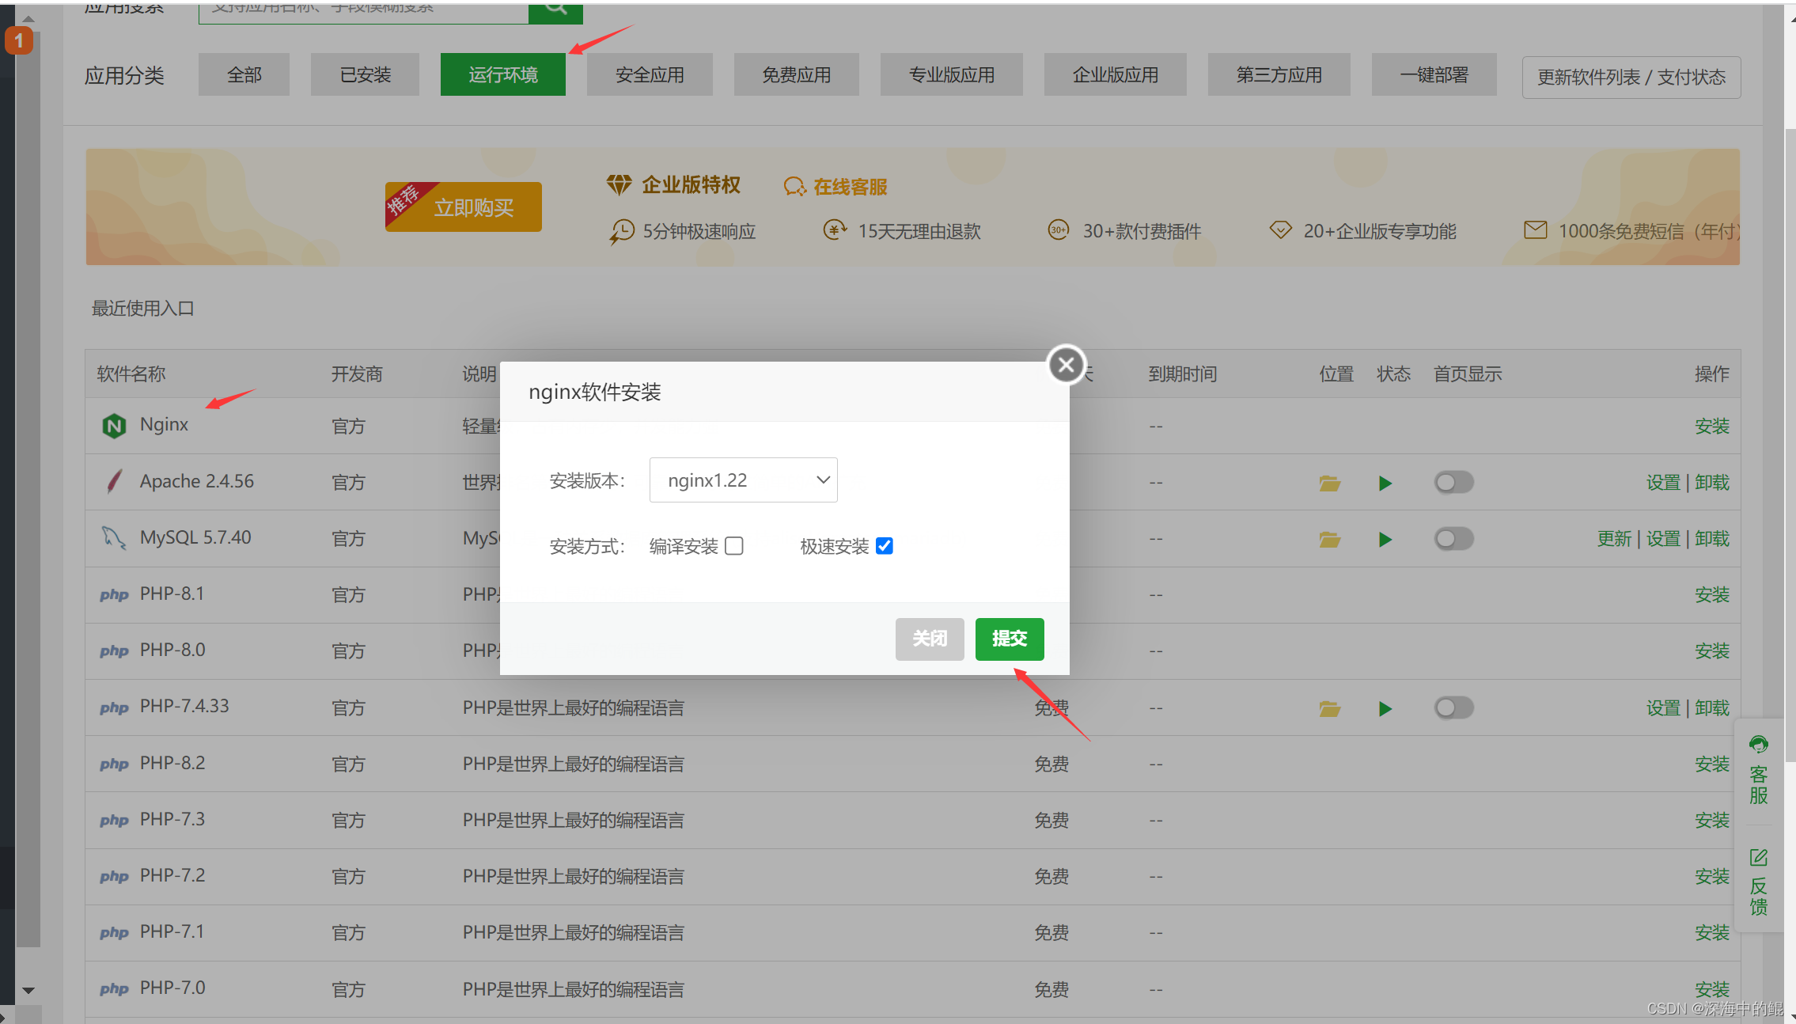Click the MySQL 5.7.40 software name
The height and width of the screenshot is (1024, 1796).
(195, 538)
